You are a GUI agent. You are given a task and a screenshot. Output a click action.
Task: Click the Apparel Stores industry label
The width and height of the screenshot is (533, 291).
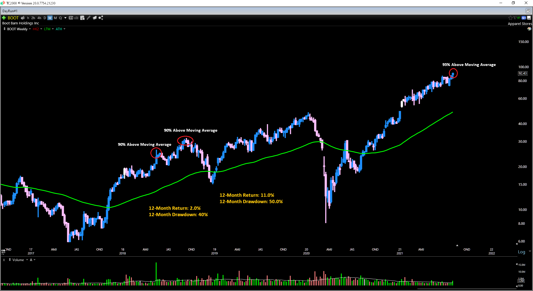click(x=520, y=24)
